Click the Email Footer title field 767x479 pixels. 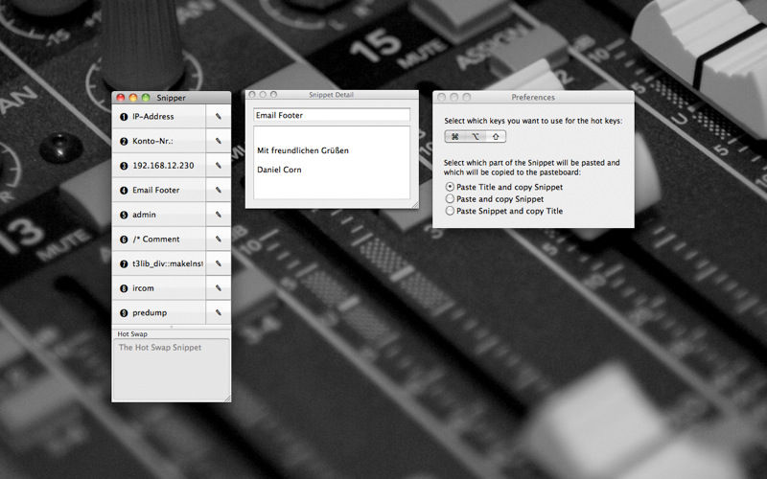[332, 115]
